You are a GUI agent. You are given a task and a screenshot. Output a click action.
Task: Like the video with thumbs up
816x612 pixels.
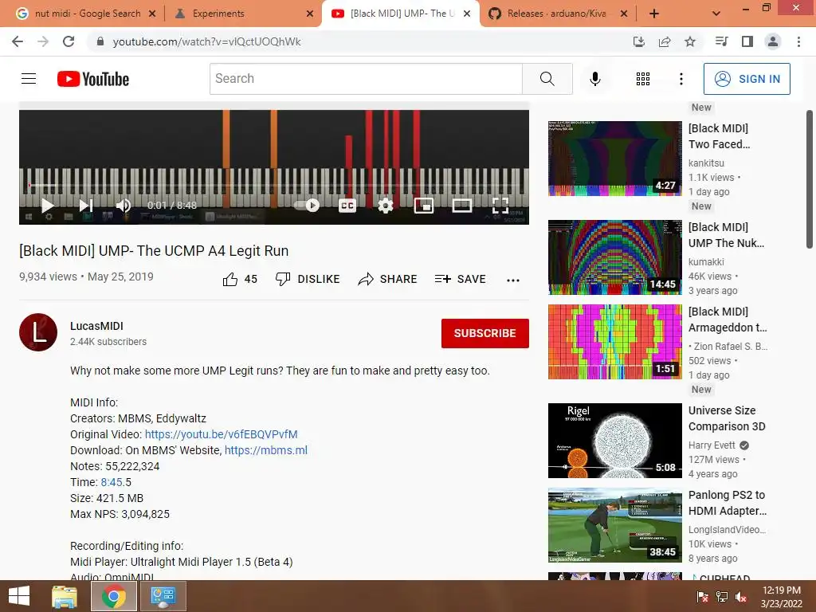240,280
